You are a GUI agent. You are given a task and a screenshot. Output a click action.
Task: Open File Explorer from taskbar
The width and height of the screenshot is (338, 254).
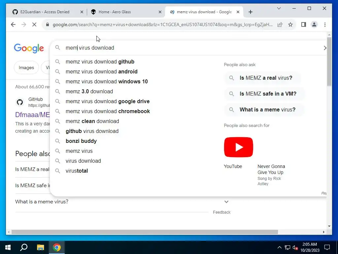[x=40, y=247]
